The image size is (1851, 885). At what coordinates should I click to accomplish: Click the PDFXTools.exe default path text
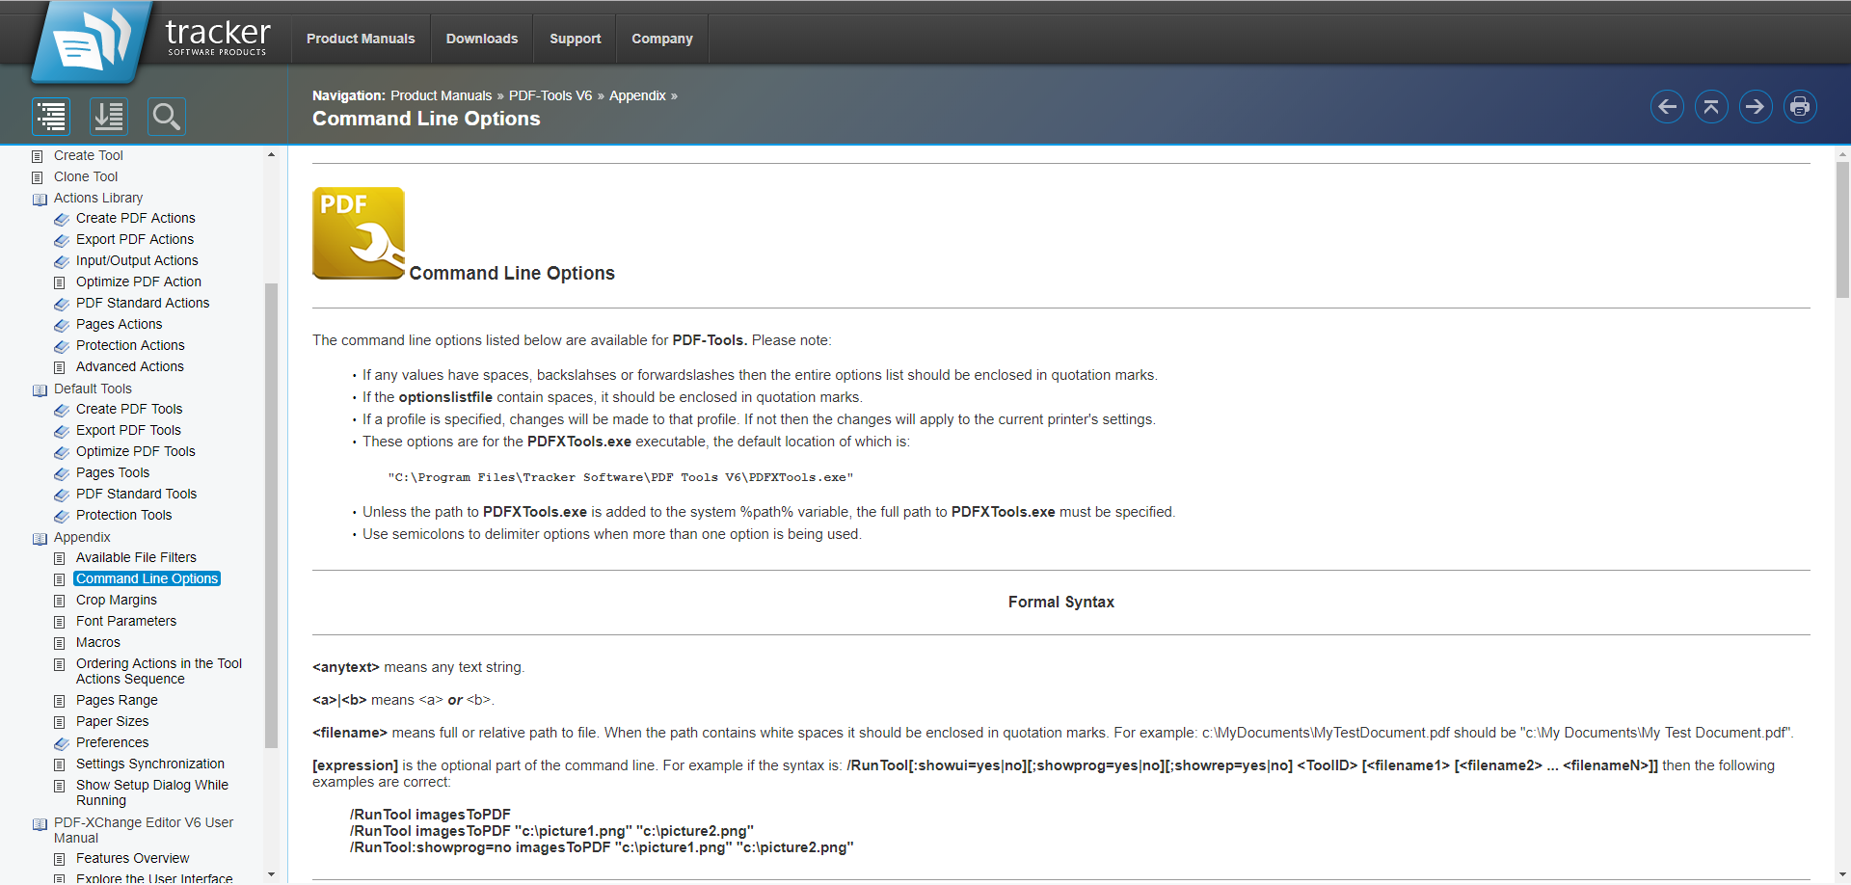click(620, 477)
